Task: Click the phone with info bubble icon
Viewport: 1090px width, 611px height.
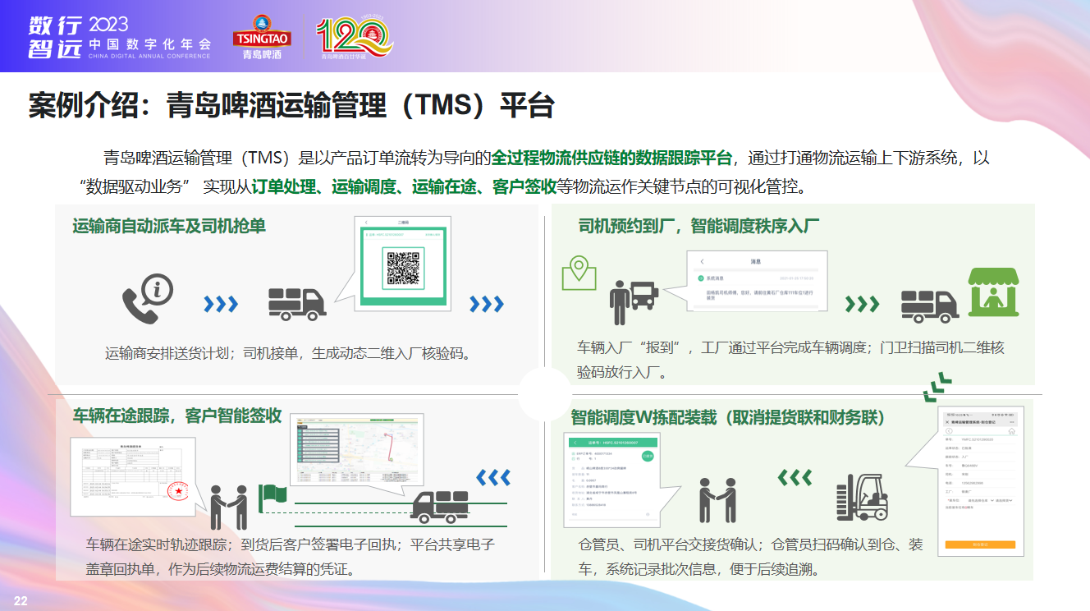Action: [x=148, y=299]
